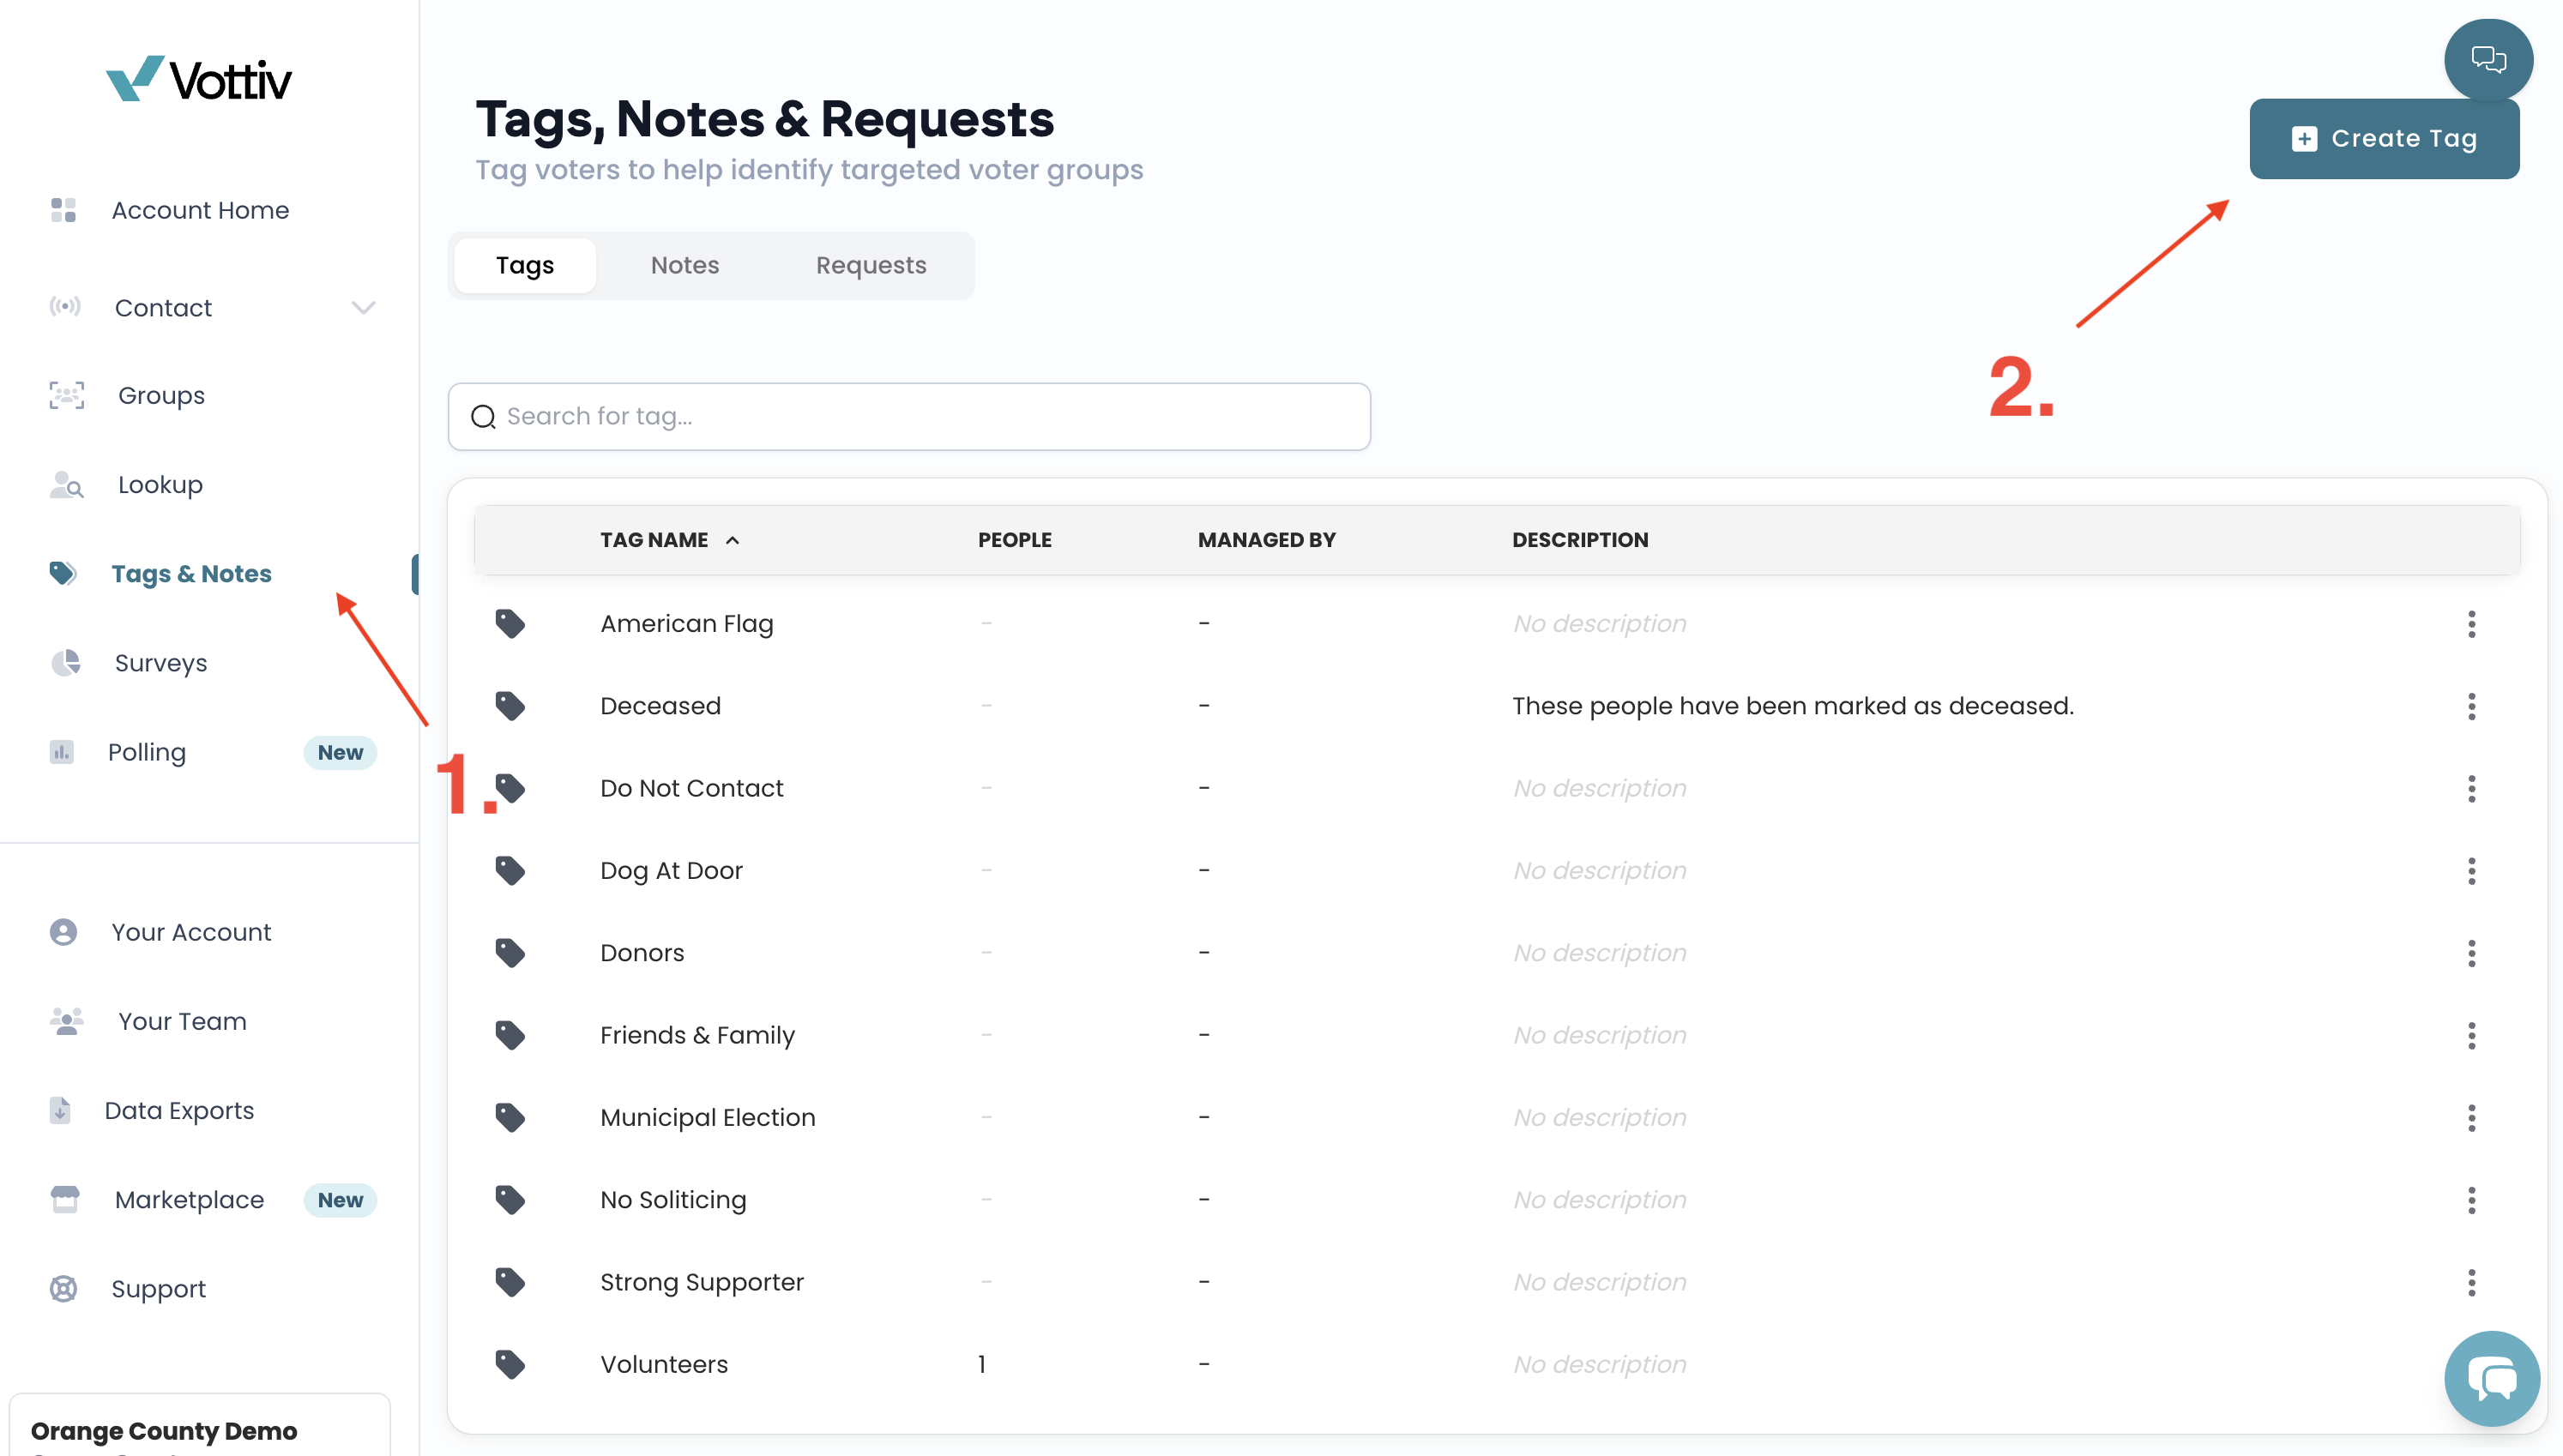Click the Deceased tag icon
Screen dimensions: 2563x1456
[510, 706]
